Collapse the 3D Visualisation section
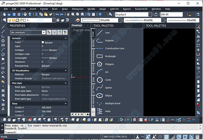The width and height of the screenshot is (203, 140). tap(66, 71)
